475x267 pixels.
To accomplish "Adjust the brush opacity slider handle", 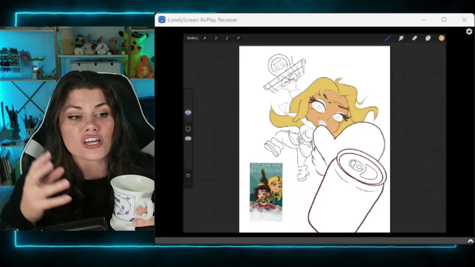I will (188, 138).
